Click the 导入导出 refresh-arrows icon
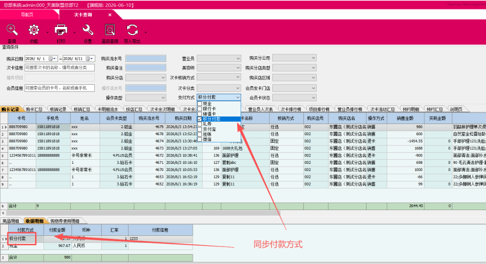 132,30
